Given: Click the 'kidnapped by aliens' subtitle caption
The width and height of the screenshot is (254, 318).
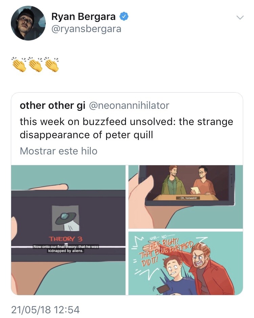Looking at the screenshot, I should click(x=65, y=249).
